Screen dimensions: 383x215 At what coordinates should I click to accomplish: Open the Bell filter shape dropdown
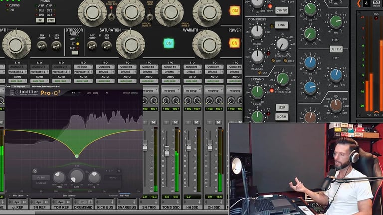41,178
